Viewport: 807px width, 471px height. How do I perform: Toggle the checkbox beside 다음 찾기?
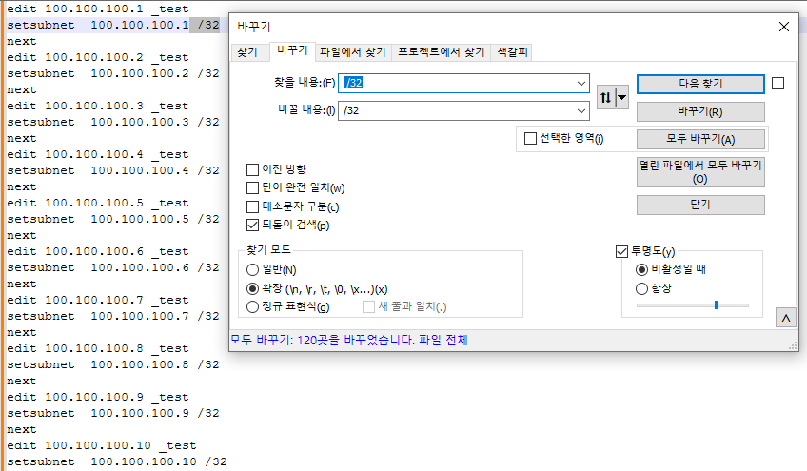(x=778, y=84)
